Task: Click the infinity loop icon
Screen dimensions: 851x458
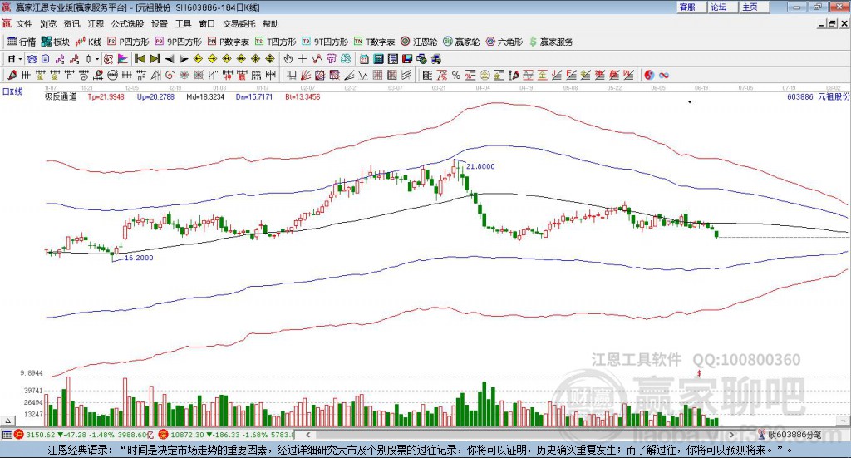Action: 664,76
